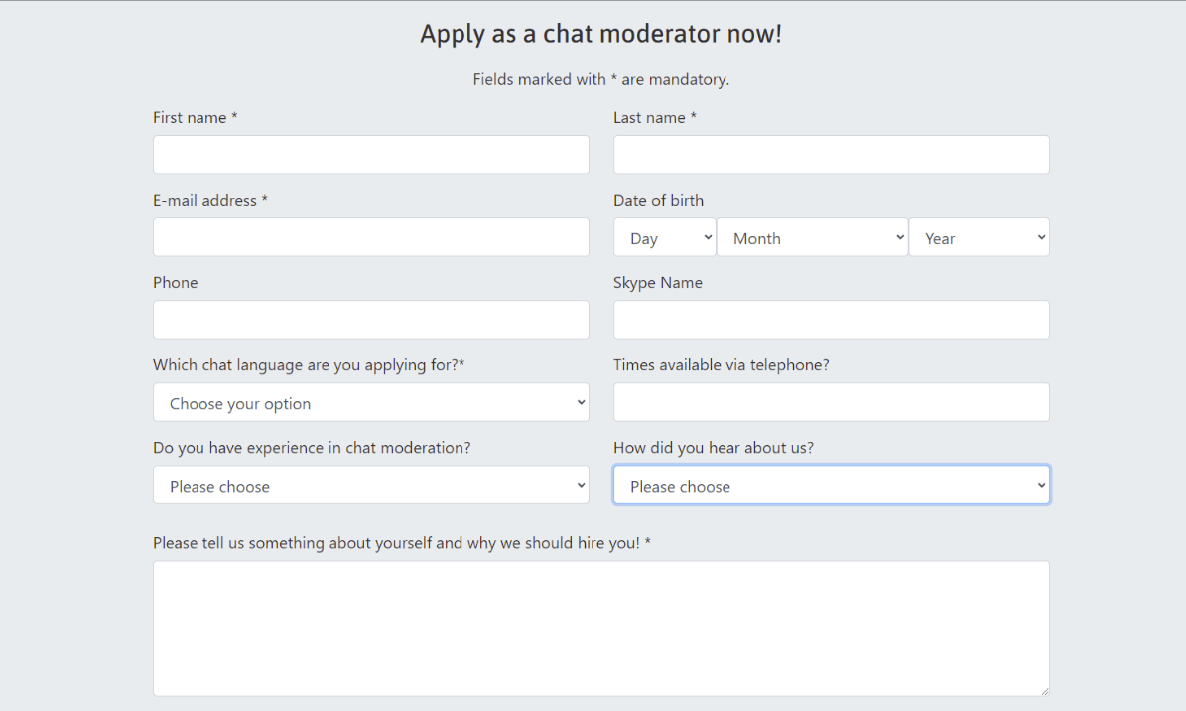
Task: Select the 'E-mail address *' label text
Action: click(x=210, y=200)
